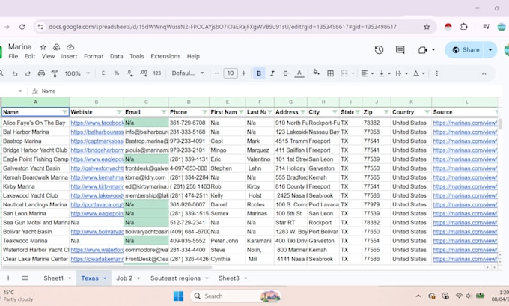The image size is (509, 306).
Task: Open the text color picker
Action: [x=299, y=73]
